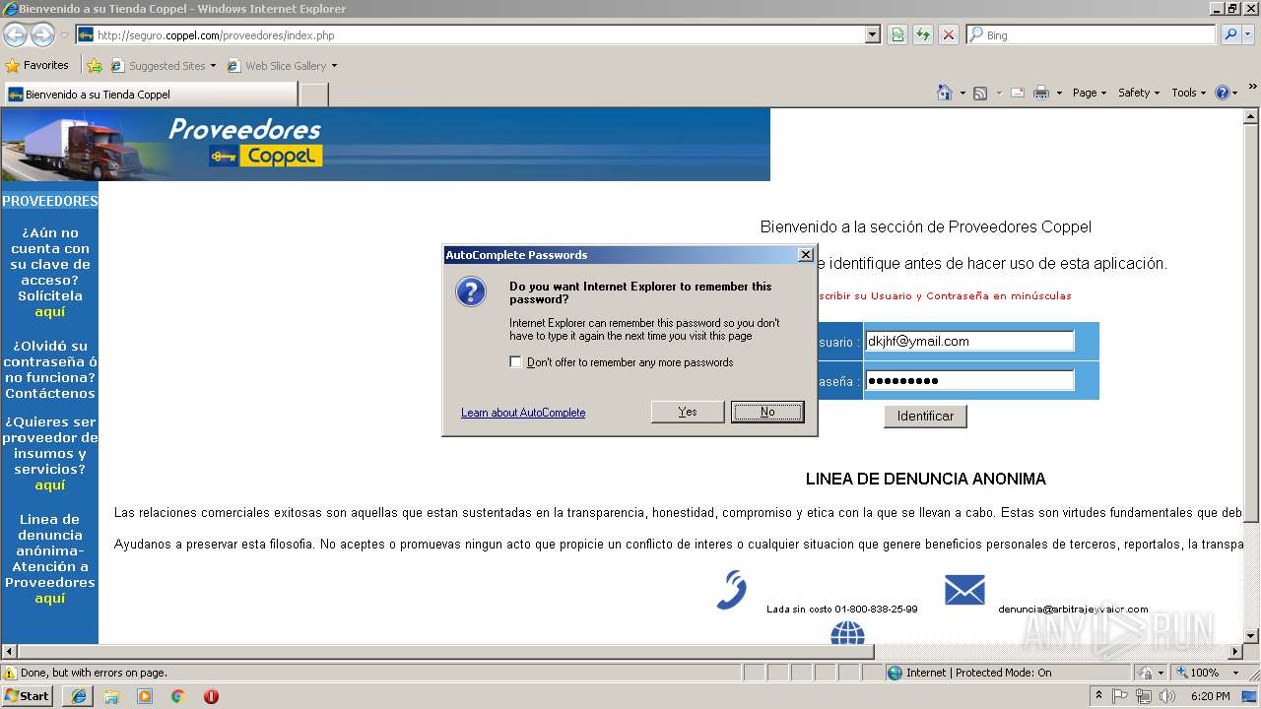
Task: Click the Help question mark icon
Action: pos(1223,93)
